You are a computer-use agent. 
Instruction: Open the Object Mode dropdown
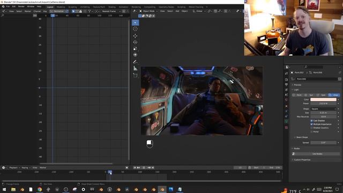click(x=148, y=11)
